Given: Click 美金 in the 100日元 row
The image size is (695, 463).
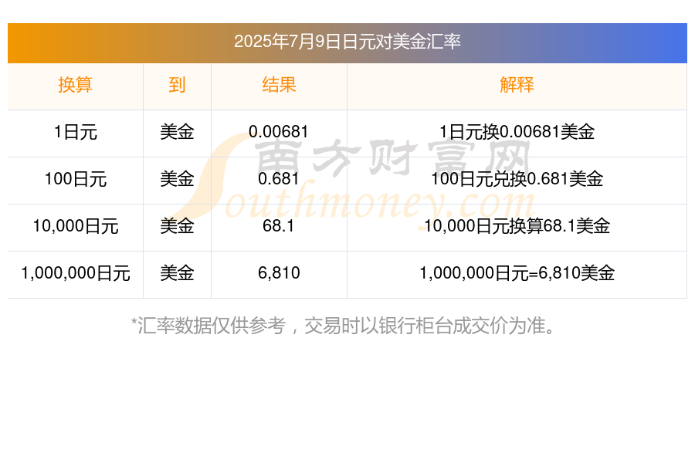Looking at the screenshot, I should click(177, 179).
